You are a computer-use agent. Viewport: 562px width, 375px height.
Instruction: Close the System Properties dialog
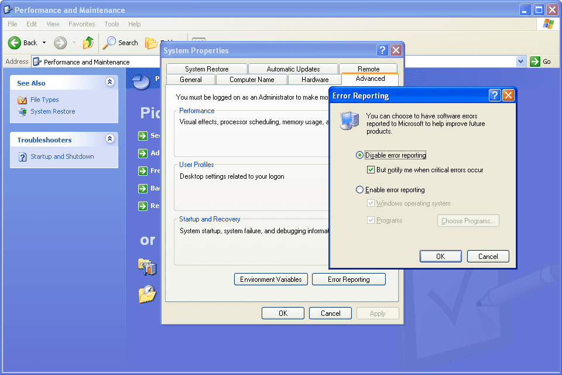396,50
